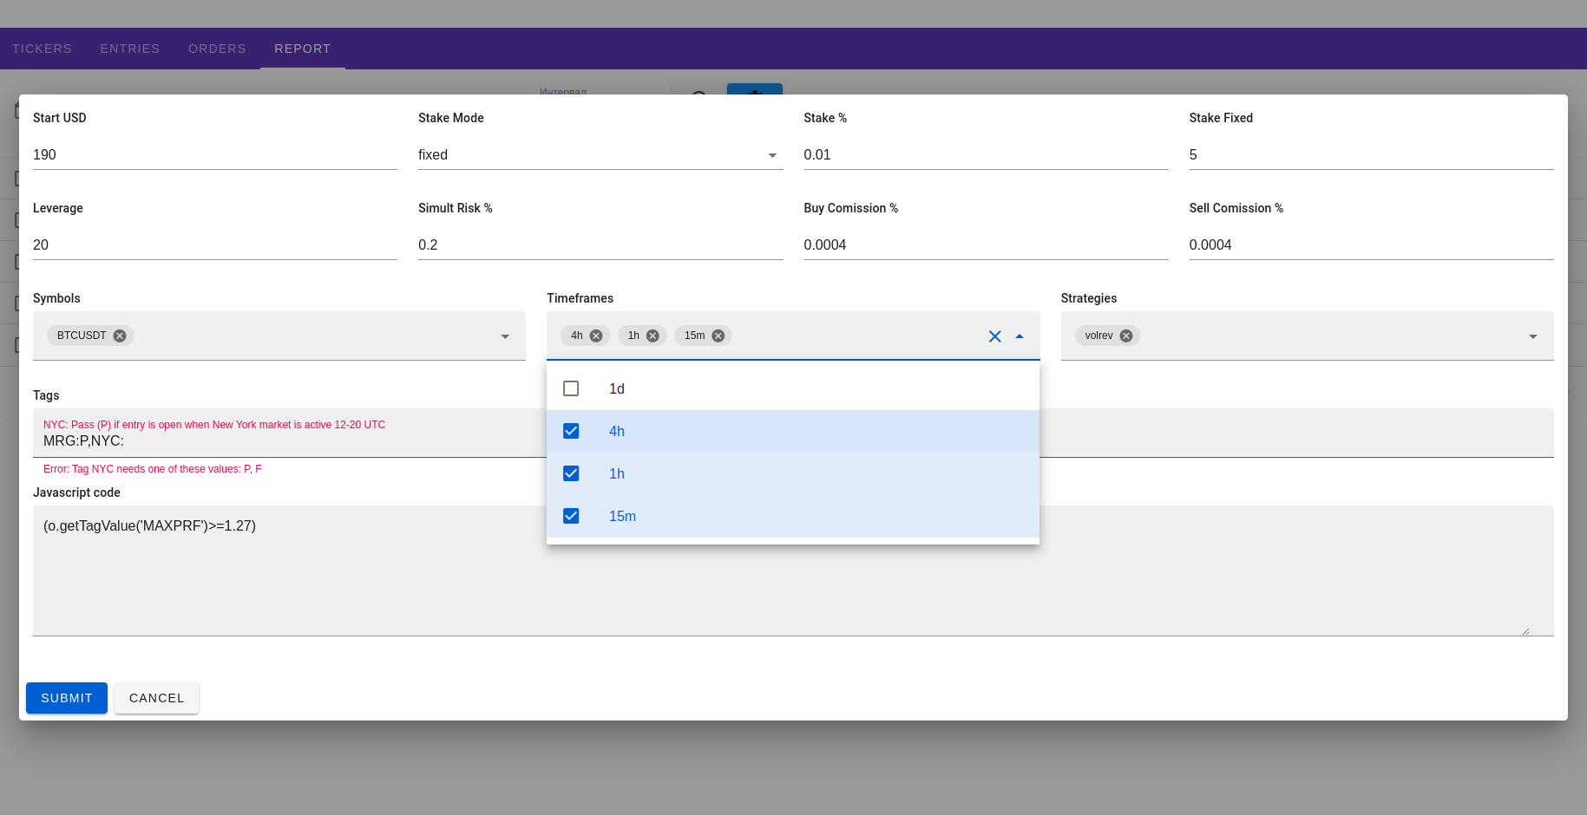Click the blue toolbar button at the top
The image size is (1587, 815).
pos(754,96)
